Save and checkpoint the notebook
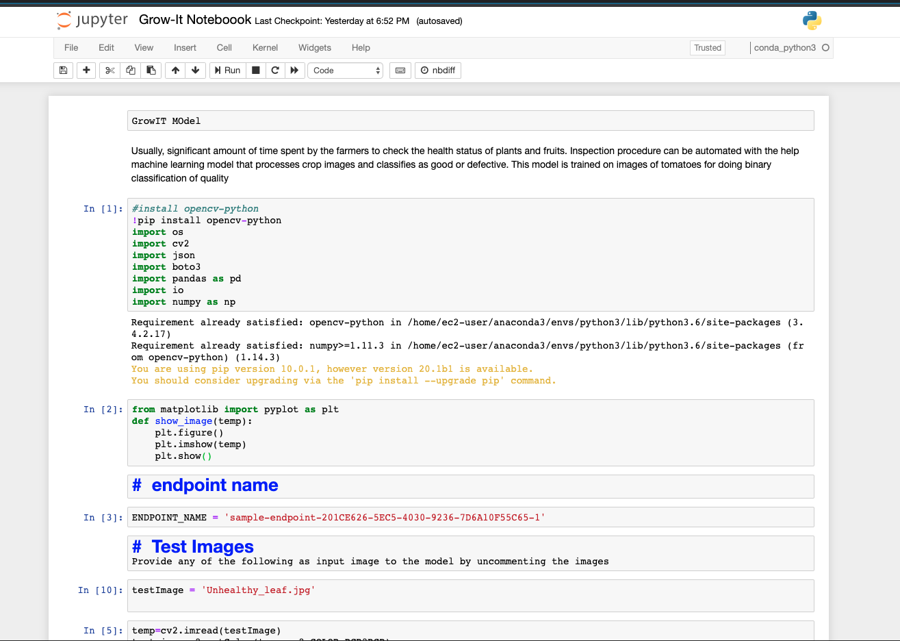900x641 pixels. click(x=64, y=71)
